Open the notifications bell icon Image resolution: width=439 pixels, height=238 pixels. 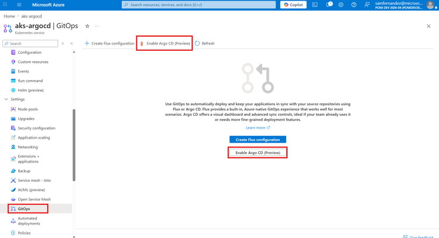tap(328, 5)
